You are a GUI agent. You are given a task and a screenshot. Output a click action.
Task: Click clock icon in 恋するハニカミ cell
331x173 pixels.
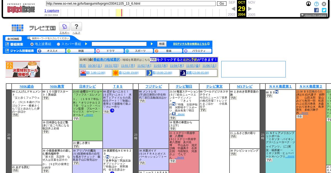click(x=112, y=110)
